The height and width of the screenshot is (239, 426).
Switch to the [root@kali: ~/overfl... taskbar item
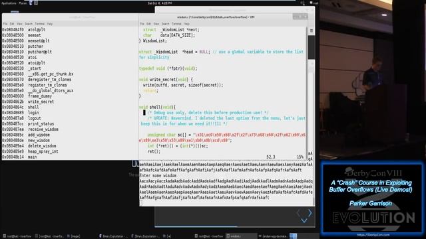[x=49, y=236]
